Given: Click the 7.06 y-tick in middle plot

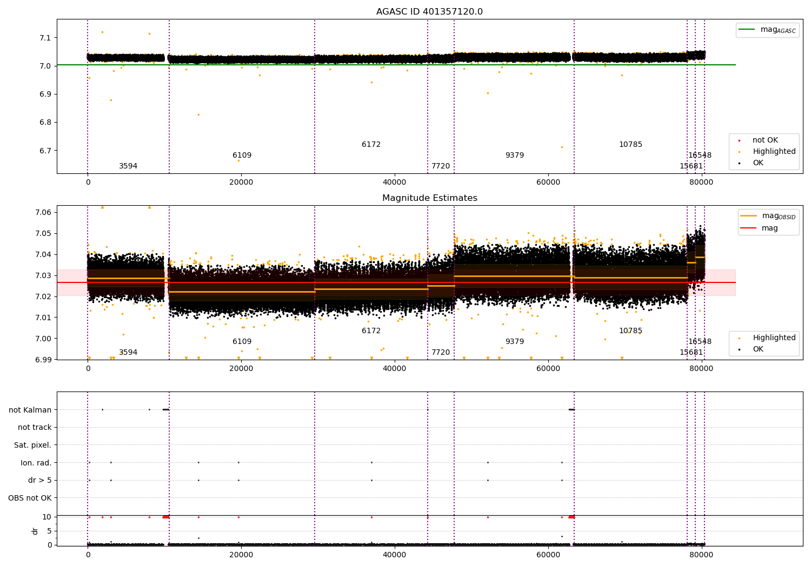Looking at the screenshot, I should click(x=43, y=213).
